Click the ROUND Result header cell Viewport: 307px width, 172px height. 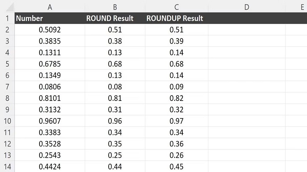(115, 18)
